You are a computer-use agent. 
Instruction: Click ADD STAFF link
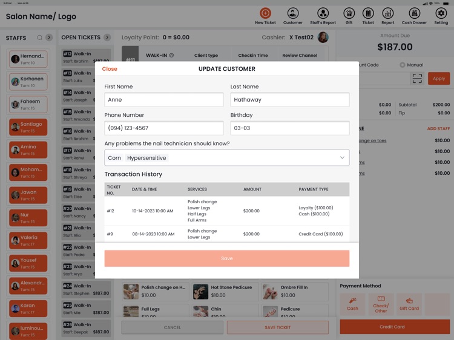click(438, 128)
